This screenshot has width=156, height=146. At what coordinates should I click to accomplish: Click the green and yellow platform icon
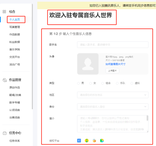tap(102, 141)
